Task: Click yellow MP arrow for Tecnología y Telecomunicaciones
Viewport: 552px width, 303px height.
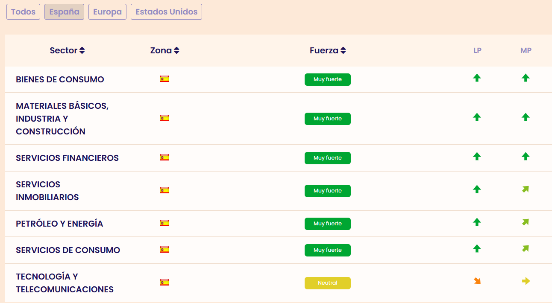Action: point(526,281)
